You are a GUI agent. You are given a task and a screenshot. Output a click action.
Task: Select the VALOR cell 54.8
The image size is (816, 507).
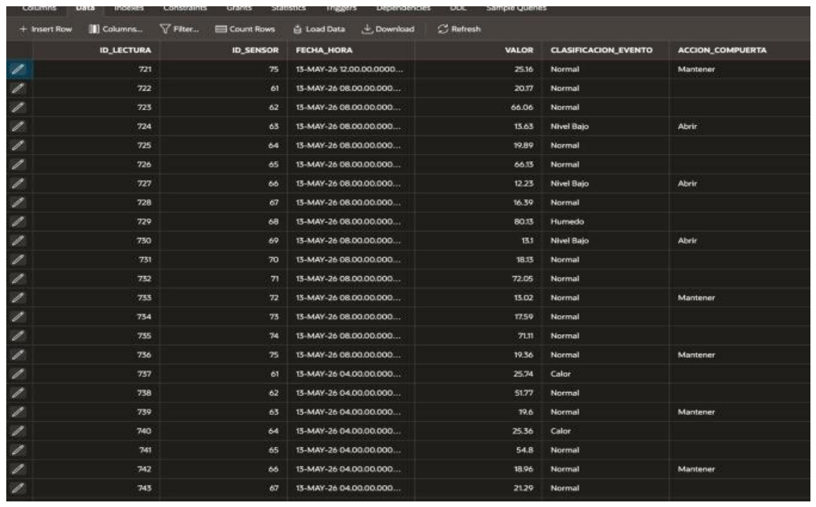tap(478, 451)
